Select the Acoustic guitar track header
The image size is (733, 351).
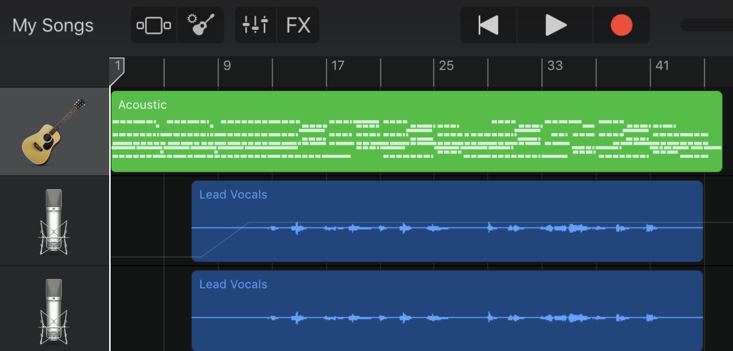click(54, 131)
